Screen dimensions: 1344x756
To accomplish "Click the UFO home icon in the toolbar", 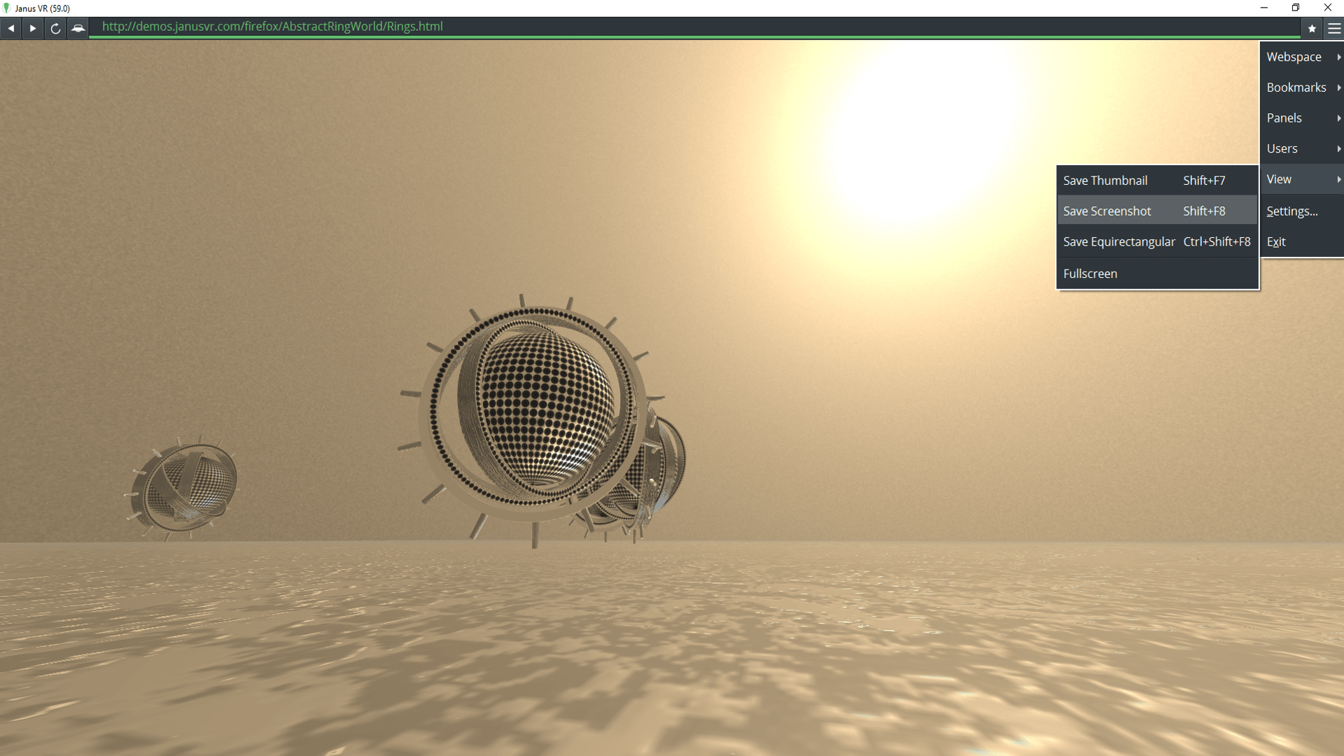I will point(78,28).
